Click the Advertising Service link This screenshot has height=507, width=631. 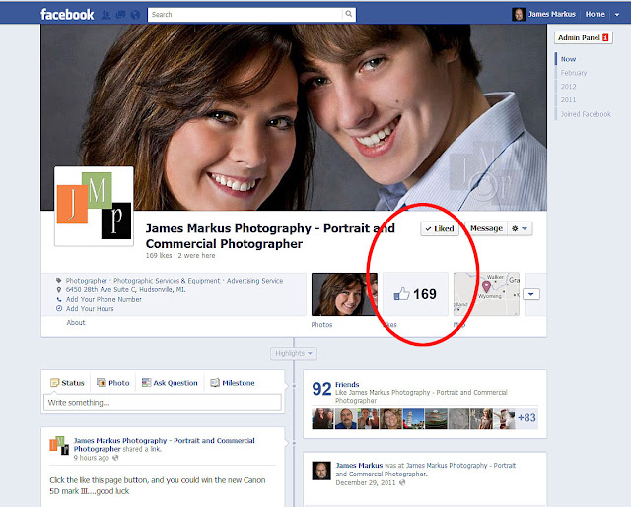pyautogui.click(x=254, y=281)
